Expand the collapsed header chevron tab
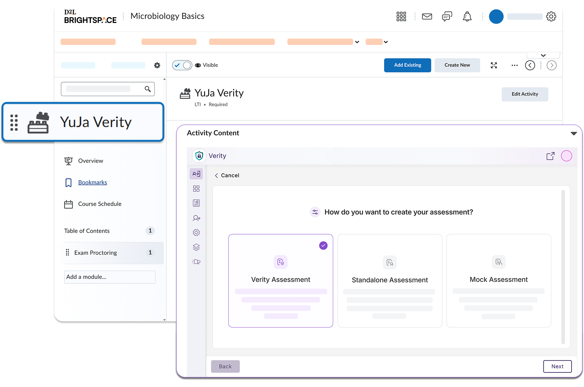The width and height of the screenshot is (584, 387). 543,55
